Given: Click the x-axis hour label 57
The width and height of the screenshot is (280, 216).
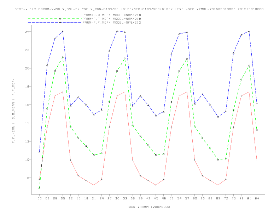Looking at the screenshot, I should [x=187, y=198].
